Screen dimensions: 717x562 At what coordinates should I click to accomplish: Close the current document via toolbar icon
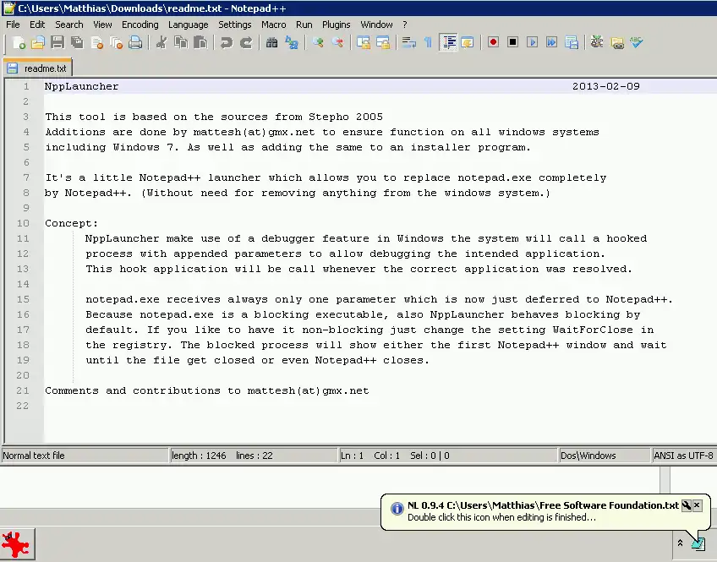tap(97, 42)
